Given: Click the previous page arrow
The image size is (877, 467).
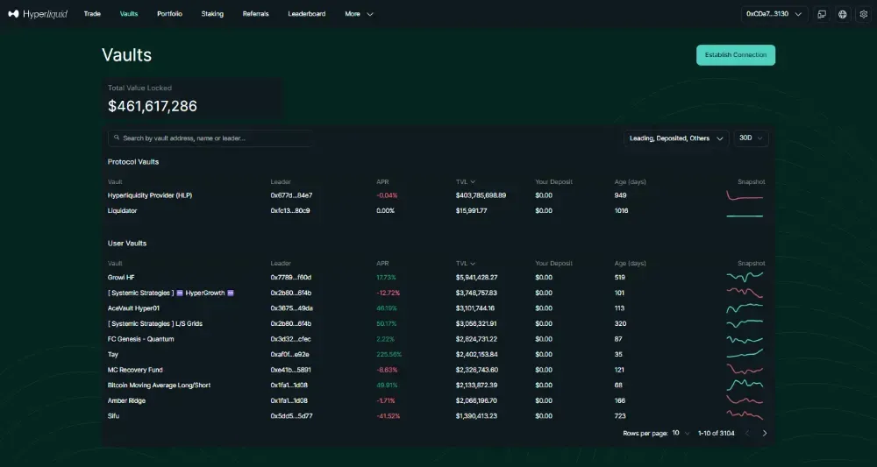Looking at the screenshot, I should [x=746, y=433].
